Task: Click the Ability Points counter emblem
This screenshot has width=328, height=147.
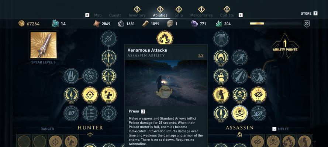Action: pyautogui.click(x=285, y=46)
